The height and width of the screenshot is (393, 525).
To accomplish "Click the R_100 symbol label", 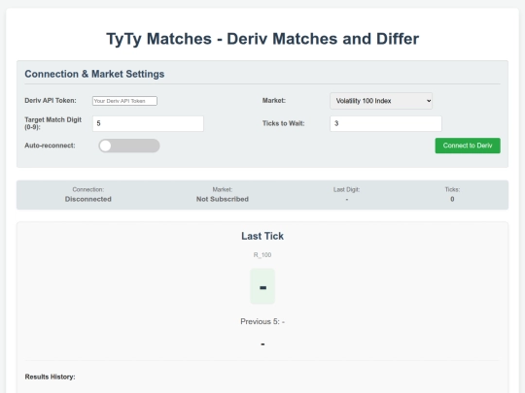I will tap(262, 255).
